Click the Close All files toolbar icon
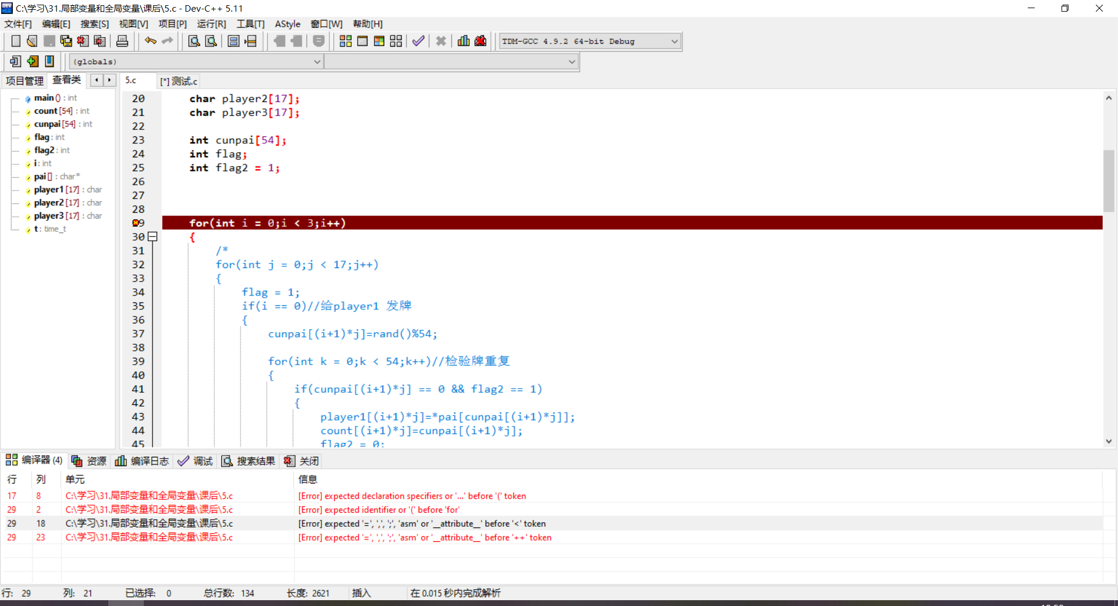 point(100,41)
